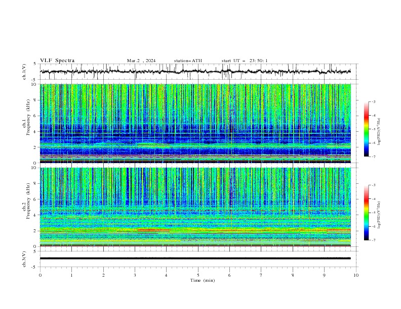Click inside the ch.1 spectrogram panel
Viewport: 401px width, 309px height.
[195, 123]
